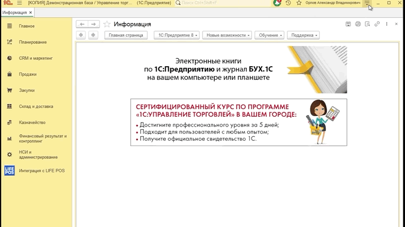
Task: Open service menu icon near user name
Action: pos(367,3)
